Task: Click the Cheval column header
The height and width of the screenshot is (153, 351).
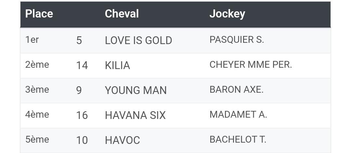Action: (122, 14)
